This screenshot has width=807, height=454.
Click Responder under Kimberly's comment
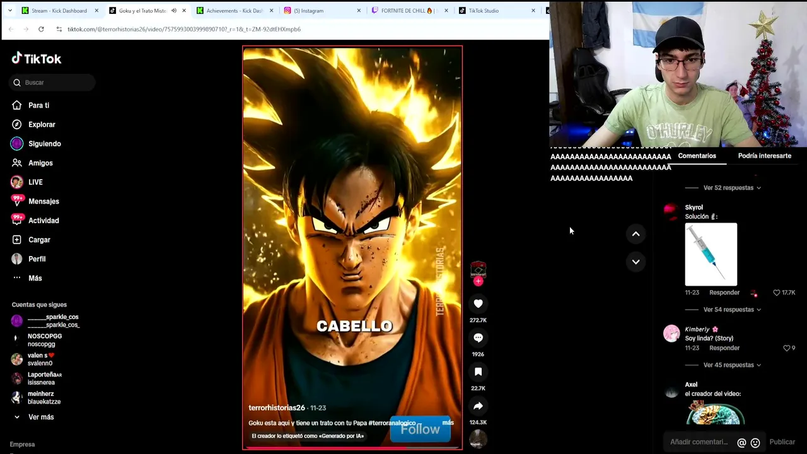tap(724, 348)
